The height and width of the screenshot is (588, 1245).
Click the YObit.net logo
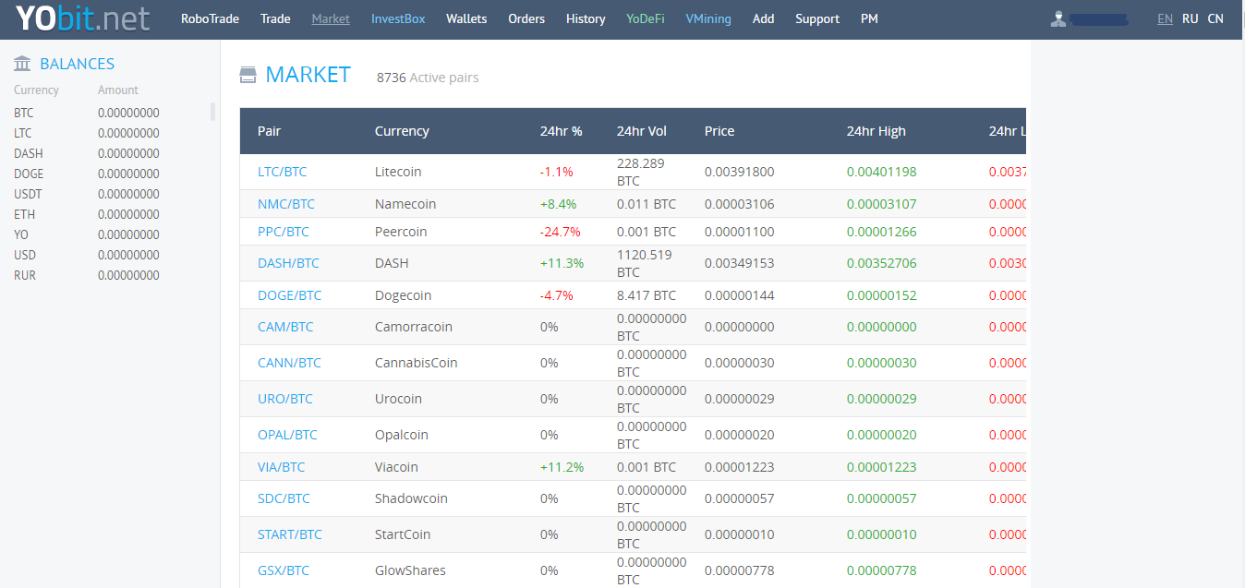point(82,18)
